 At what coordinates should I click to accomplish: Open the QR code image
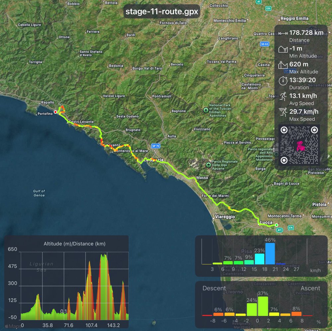point(299,145)
